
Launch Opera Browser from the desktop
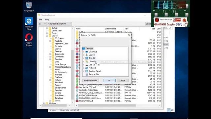(x=29, y=40)
